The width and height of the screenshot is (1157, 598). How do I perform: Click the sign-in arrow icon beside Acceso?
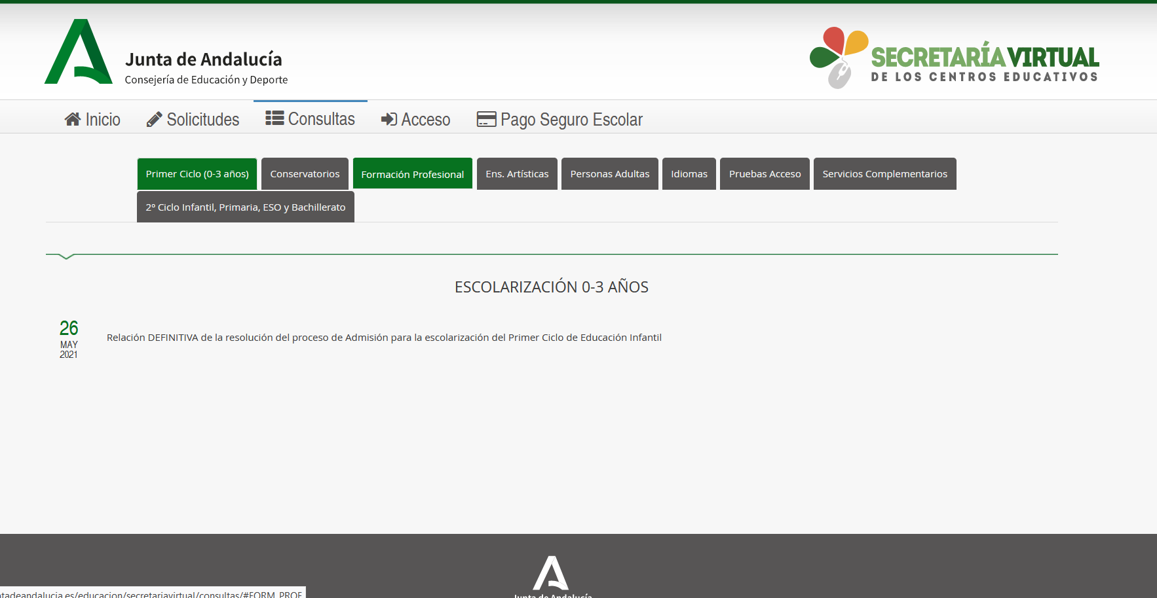point(389,119)
